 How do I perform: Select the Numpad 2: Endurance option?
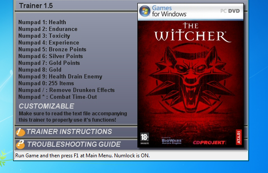(48, 29)
